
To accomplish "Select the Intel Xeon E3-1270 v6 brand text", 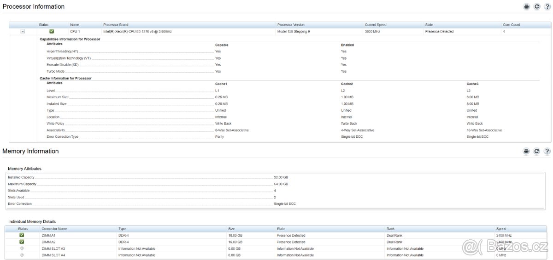I will pos(137,31).
